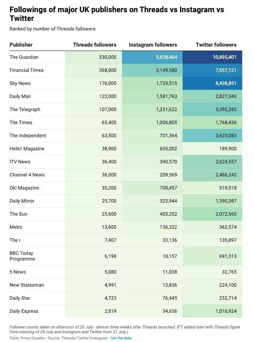The height and width of the screenshot is (342, 254).
Task: Select Guardian Instagram value 5,628,464
Action: tap(166, 57)
